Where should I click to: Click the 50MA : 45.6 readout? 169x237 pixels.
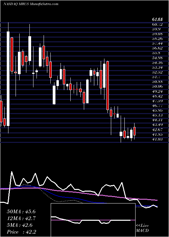pos(21,212)
